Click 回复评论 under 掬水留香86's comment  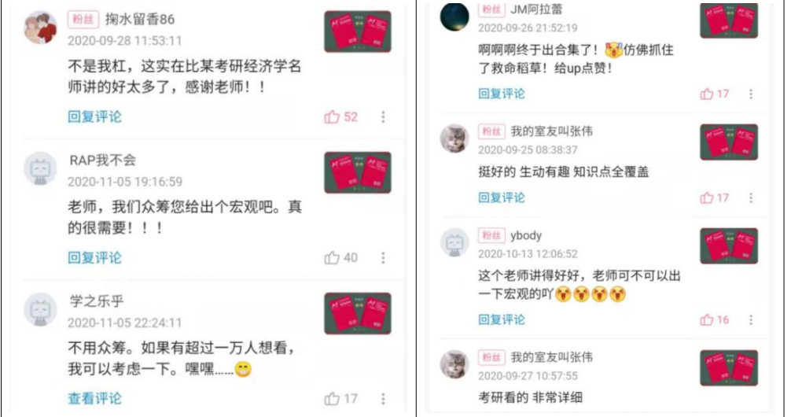(x=95, y=116)
